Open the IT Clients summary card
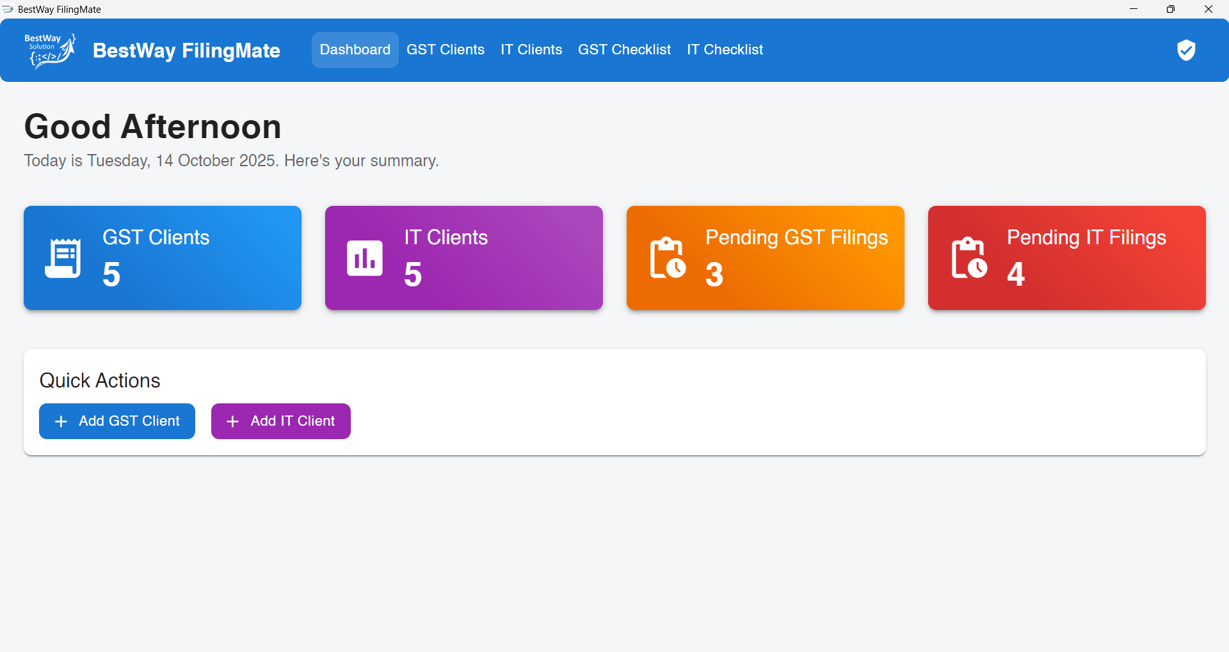 [x=464, y=258]
